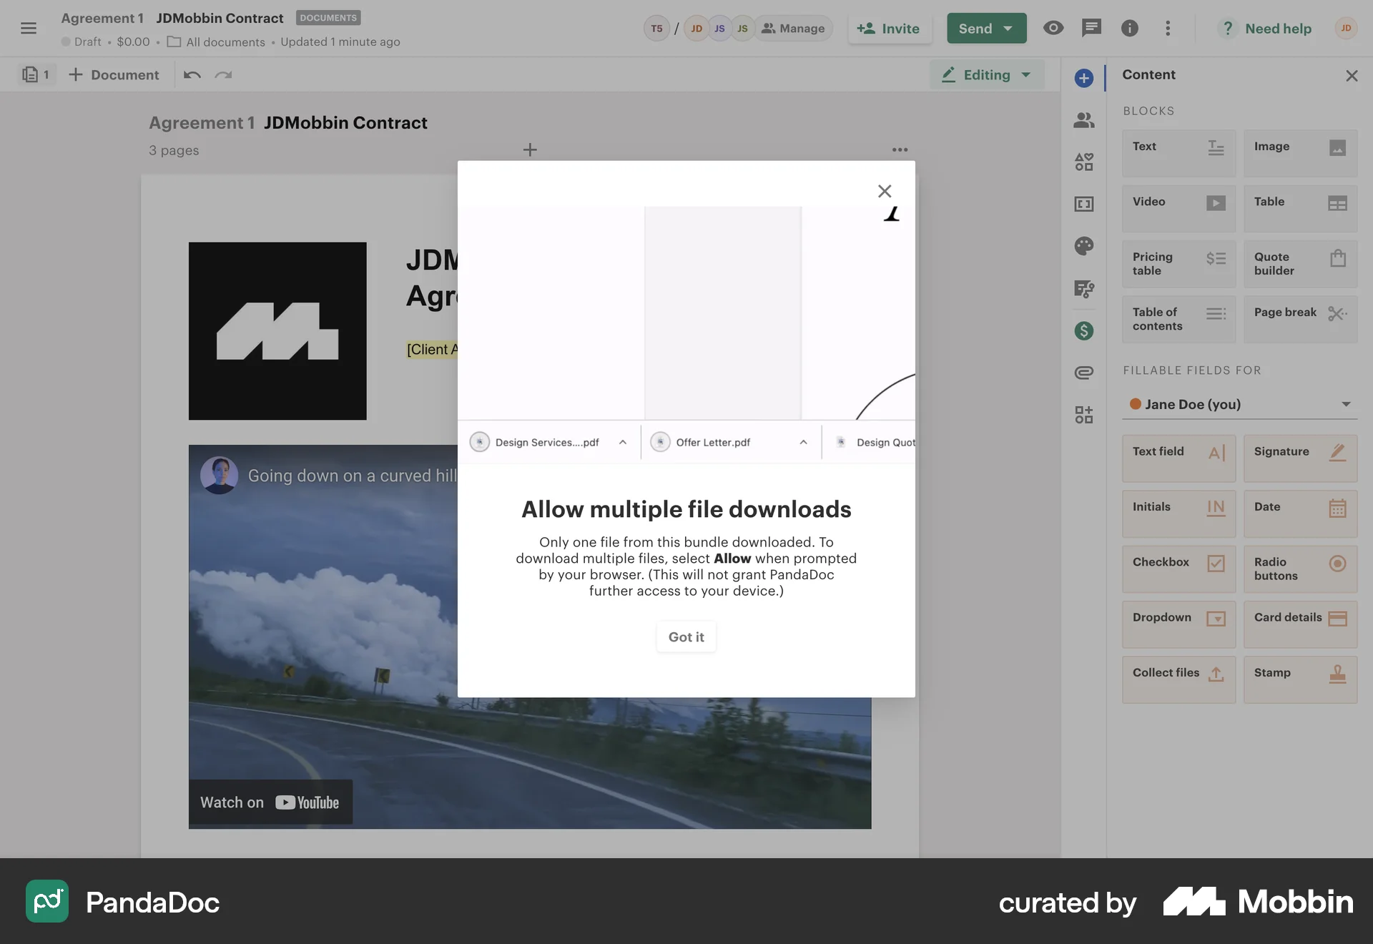
Task: Click the Got it button
Action: click(x=685, y=636)
